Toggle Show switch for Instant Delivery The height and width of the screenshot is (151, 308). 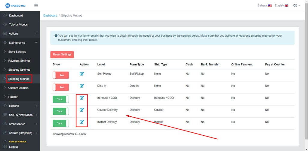pyautogui.click(x=61, y=123)
